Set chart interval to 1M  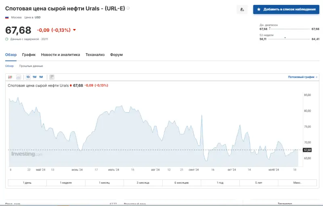pos(41,77)
